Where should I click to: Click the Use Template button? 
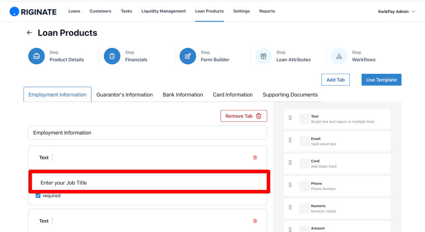(x=381, y=80)
